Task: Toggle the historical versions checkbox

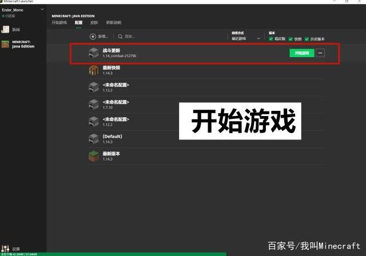Action: click(307, 39)
